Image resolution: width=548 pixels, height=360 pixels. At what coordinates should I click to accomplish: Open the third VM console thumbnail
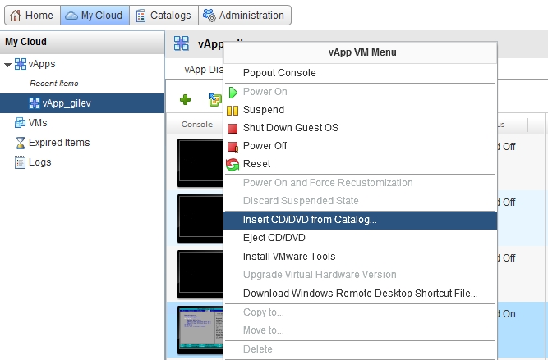point(200,274)
